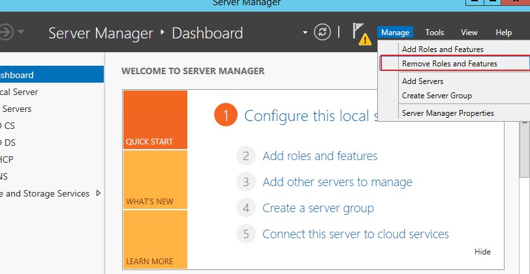The height and width of the screenshot is (274, 530).
Task: Click Connect this server to cloud services
Action: point(356,234)
